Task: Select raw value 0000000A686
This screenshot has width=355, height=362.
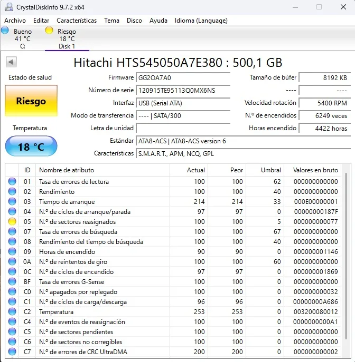Action: (315, 302)
